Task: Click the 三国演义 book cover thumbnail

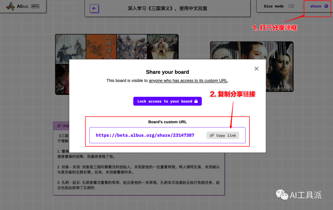Action: (101, 47)
